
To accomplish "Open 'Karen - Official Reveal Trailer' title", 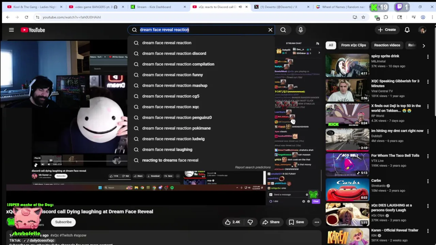I will point(395,230).
